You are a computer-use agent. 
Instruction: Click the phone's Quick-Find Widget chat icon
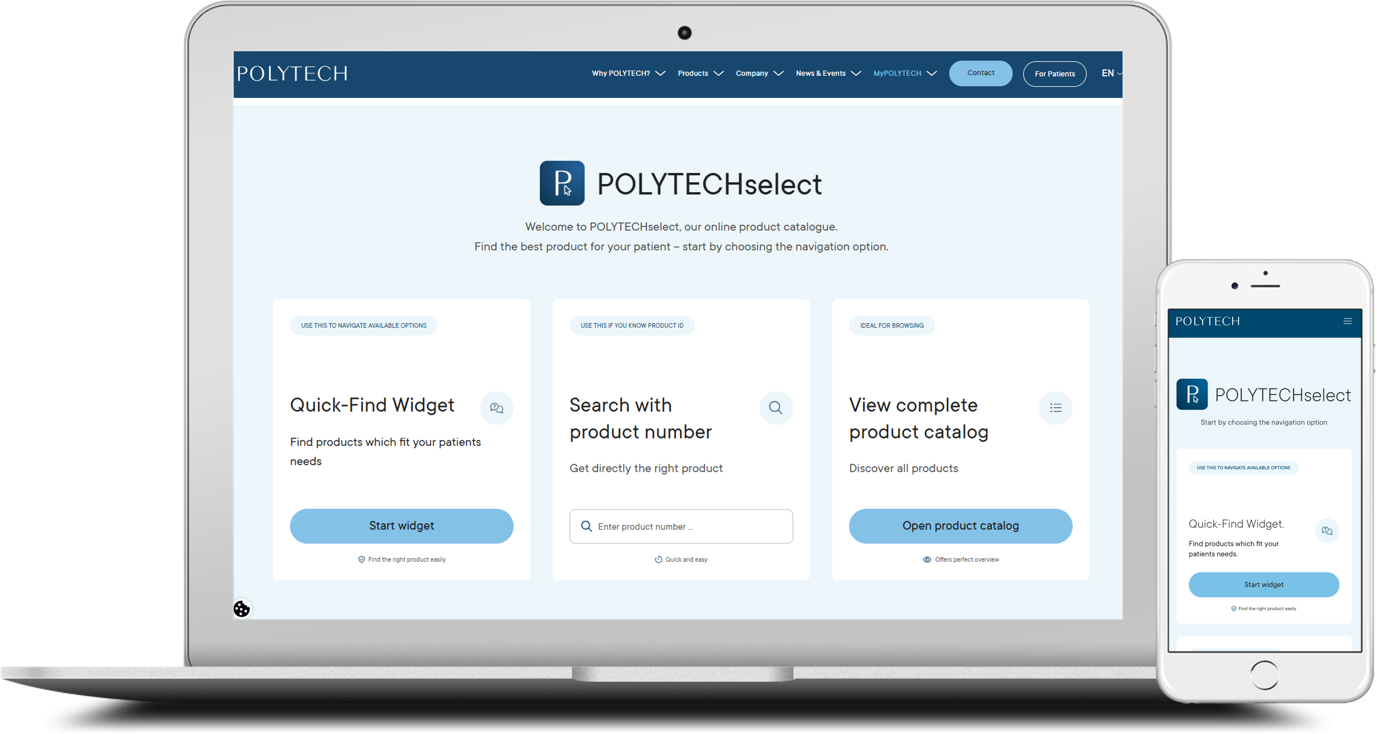(x=1327, y=531)
